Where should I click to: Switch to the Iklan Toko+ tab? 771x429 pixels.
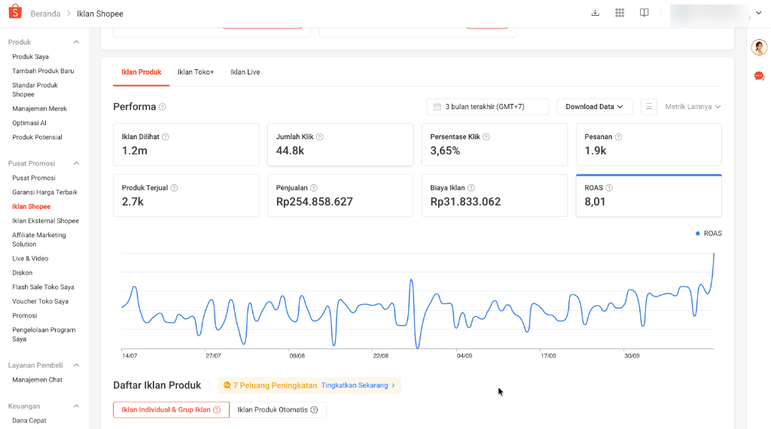point(196,72)
